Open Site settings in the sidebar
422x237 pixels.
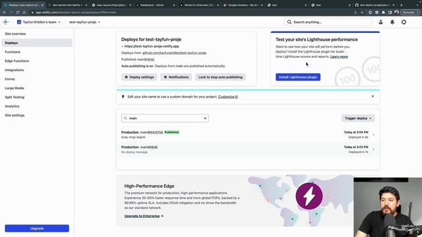(x=15, y=115)
